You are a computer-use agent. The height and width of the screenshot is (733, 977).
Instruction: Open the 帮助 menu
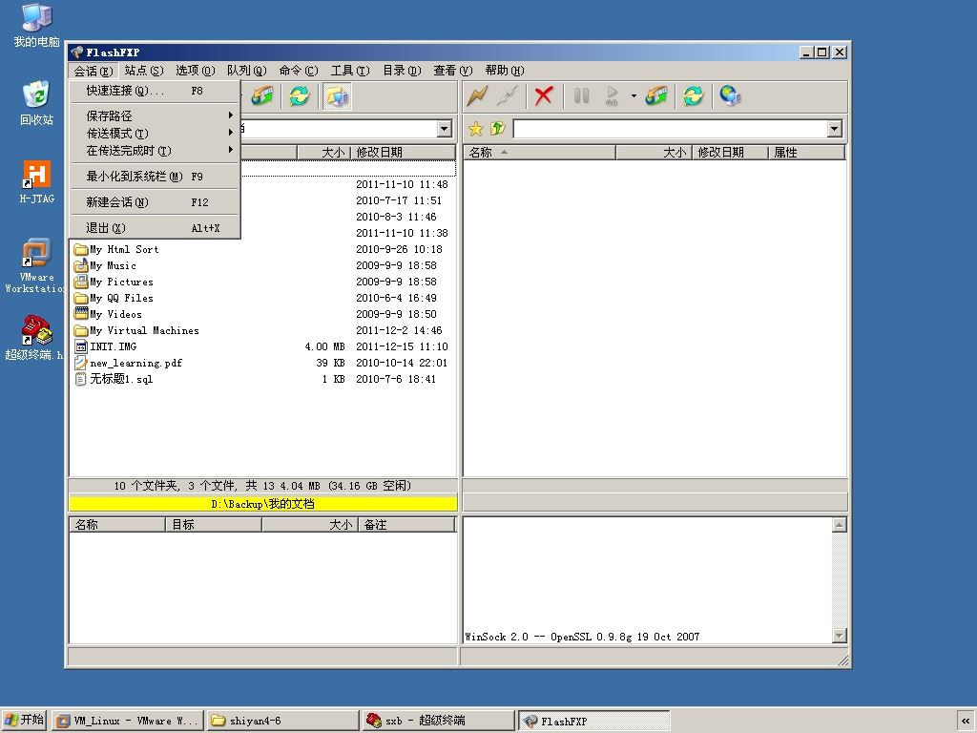point(505,71)
